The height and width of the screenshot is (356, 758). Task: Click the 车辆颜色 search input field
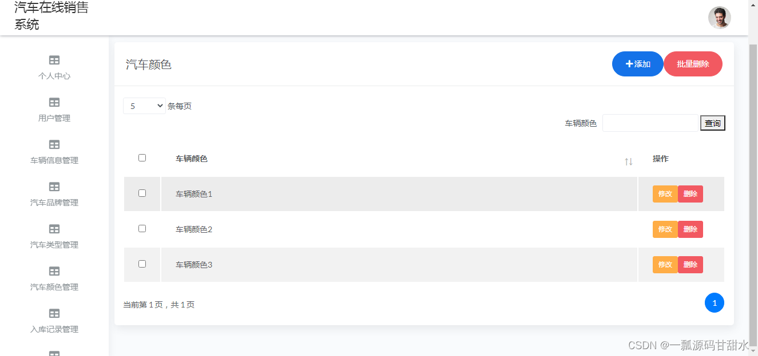click(650, 123)
